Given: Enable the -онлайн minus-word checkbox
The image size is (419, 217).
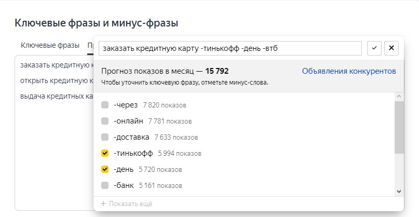Looking at the screenshot, I should click(x=105, y=121).
